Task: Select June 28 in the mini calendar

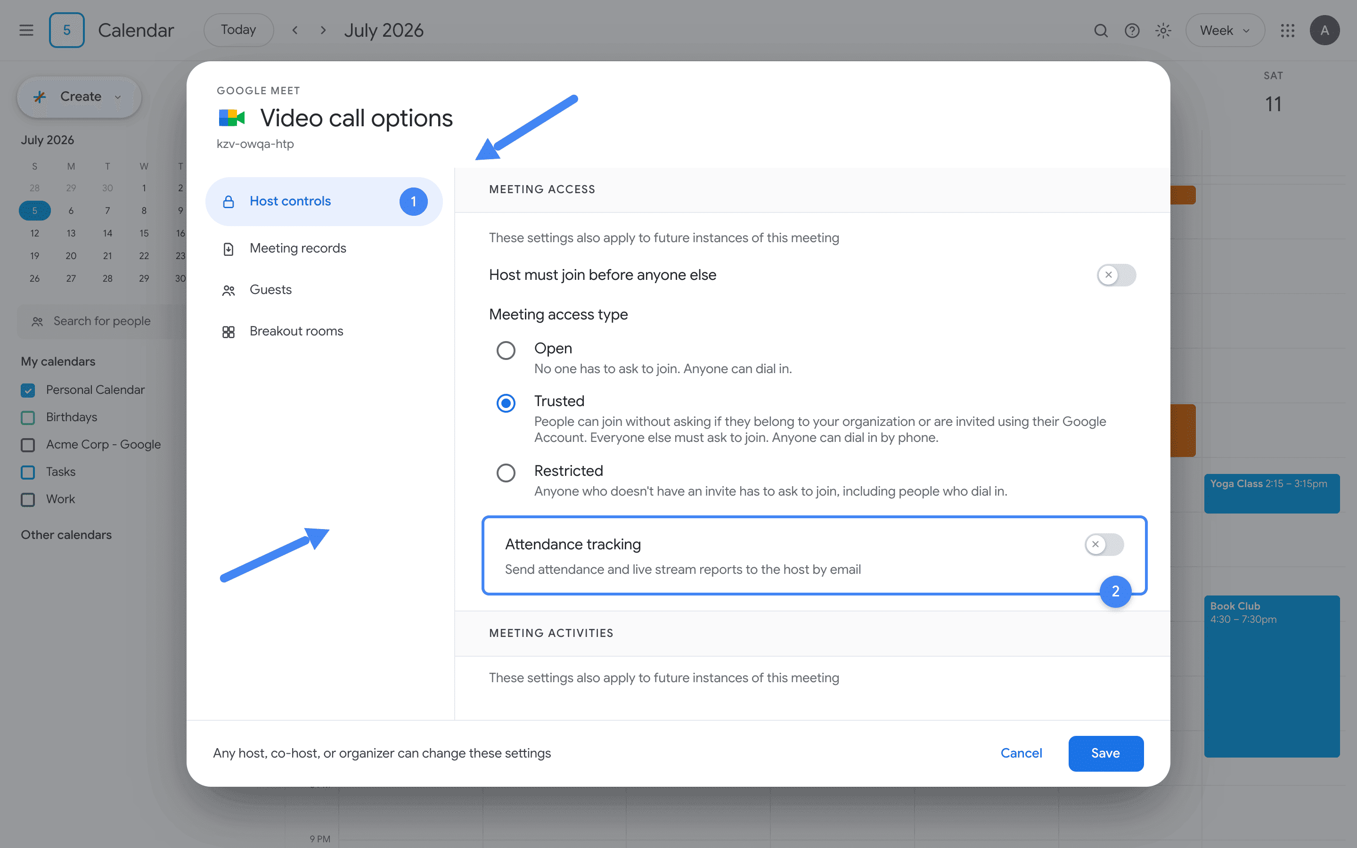Action: click(35, 188)
